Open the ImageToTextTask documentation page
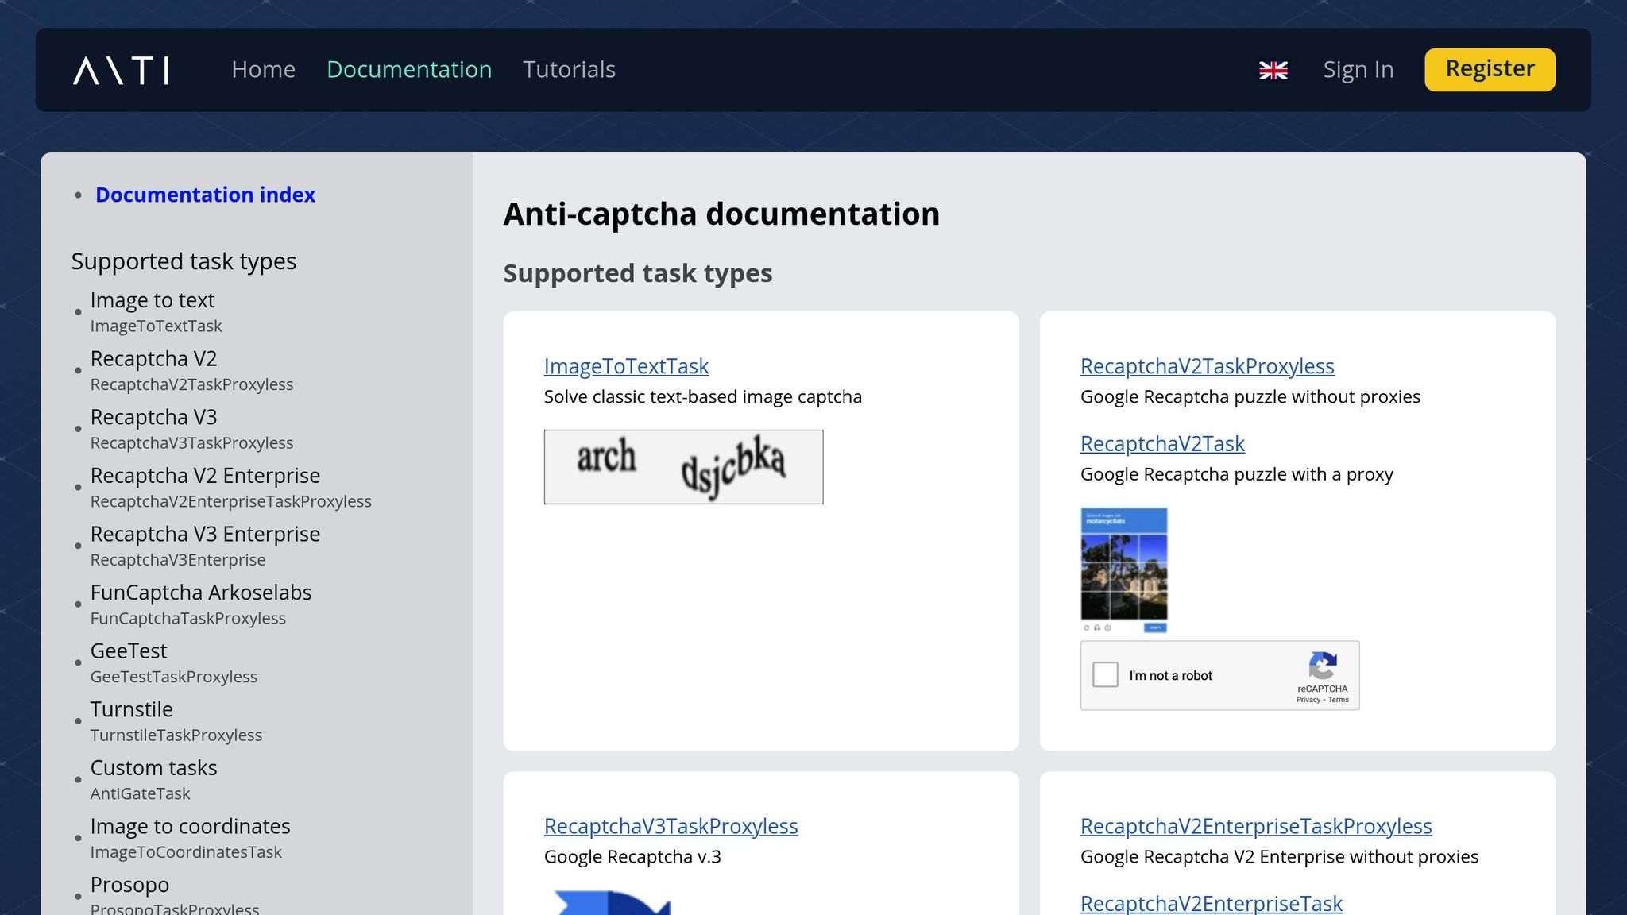1627x915 pixels. pyautogui.click(x=626, y=366)
